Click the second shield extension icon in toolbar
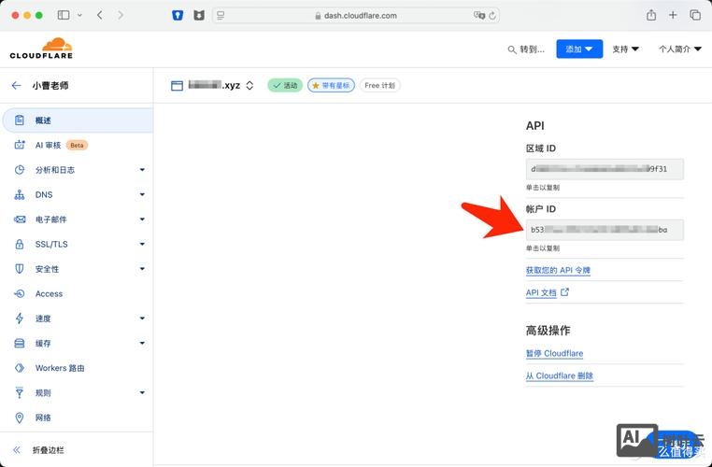 tap(199, 15)
